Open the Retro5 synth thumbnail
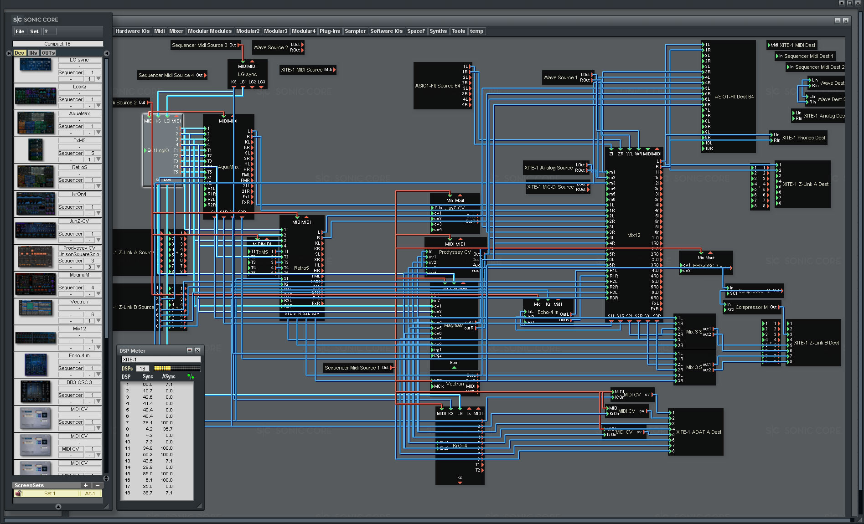 coord(36,177)
